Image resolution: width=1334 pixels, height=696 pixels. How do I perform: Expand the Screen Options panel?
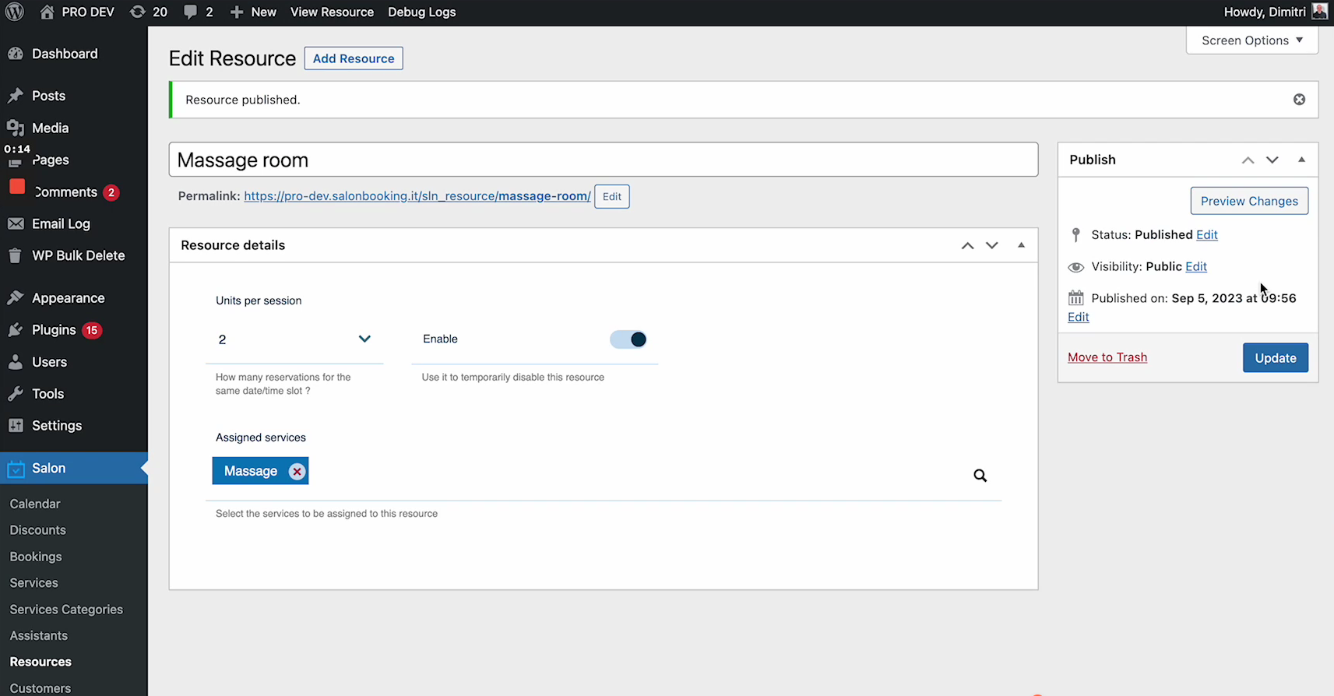[x=1251, y=40]
